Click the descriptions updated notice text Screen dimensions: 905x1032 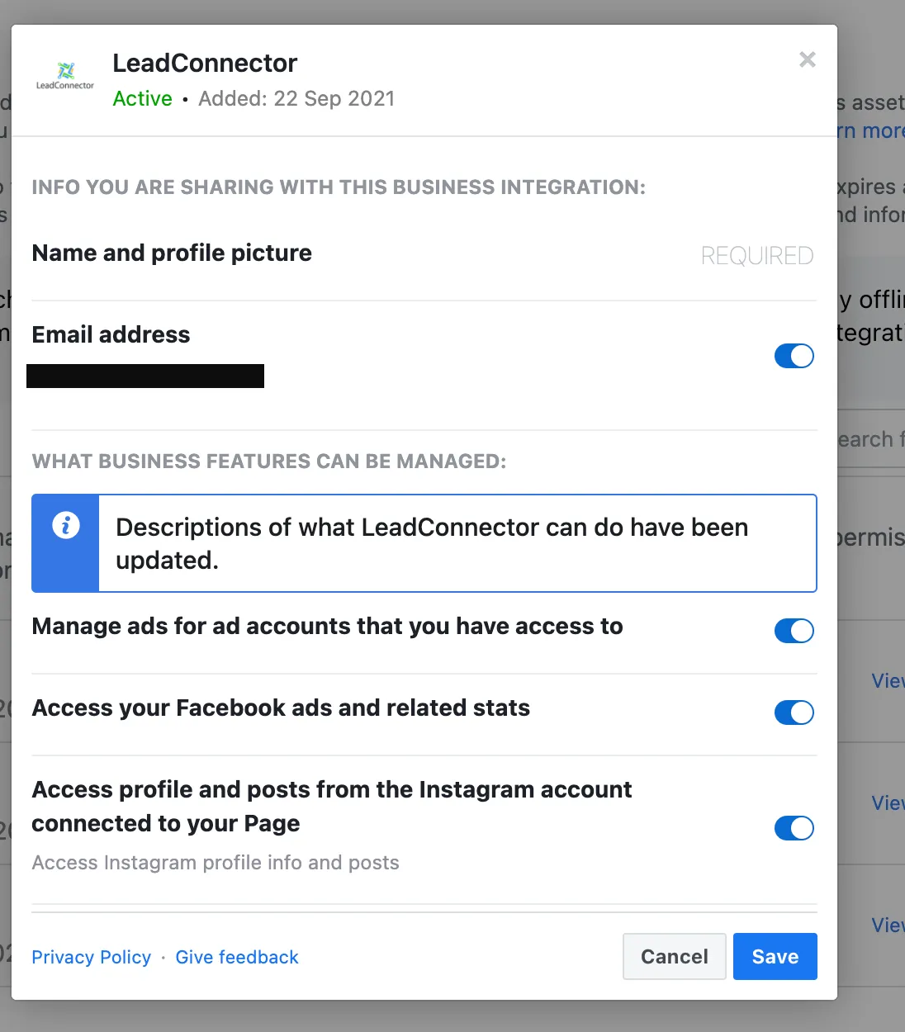click(x=432, y=543)
